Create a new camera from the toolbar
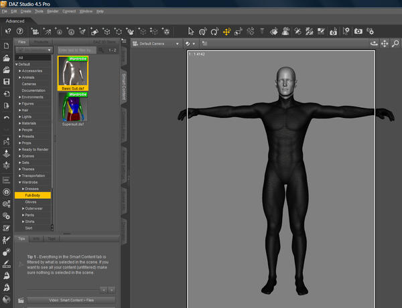The image size is (402, 308). point(35,31)
